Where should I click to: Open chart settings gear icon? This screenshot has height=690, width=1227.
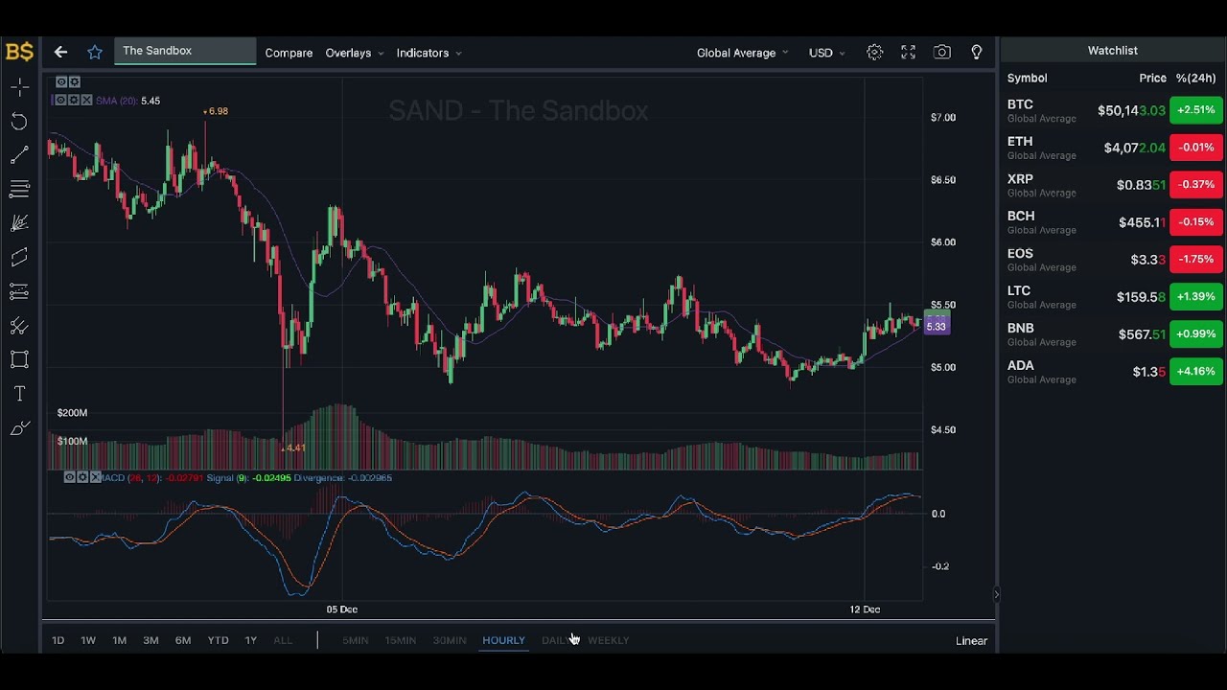coord(874,53)
